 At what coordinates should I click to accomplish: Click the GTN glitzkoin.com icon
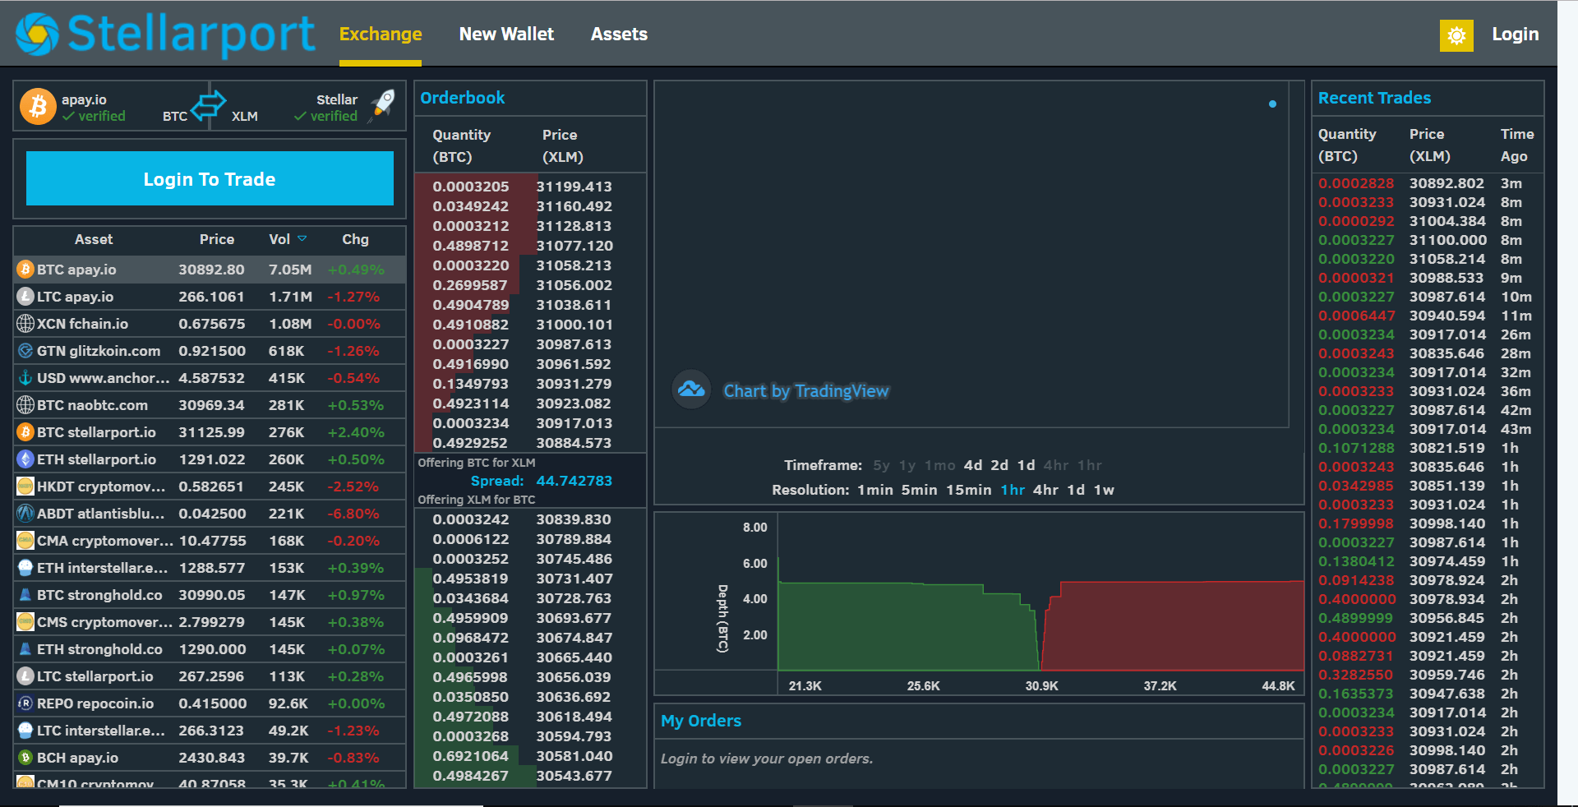(x=25, y=351)
